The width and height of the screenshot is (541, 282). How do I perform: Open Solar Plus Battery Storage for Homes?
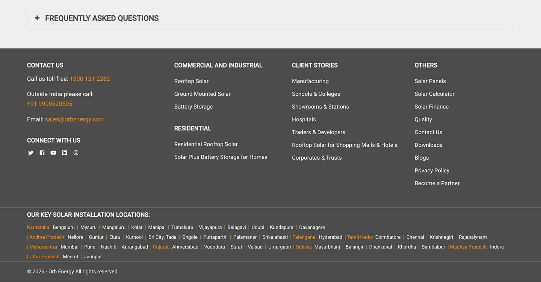(x=221, y=157)
